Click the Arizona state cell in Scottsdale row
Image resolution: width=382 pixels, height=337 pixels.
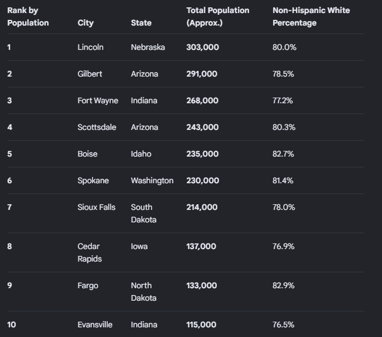145,127
